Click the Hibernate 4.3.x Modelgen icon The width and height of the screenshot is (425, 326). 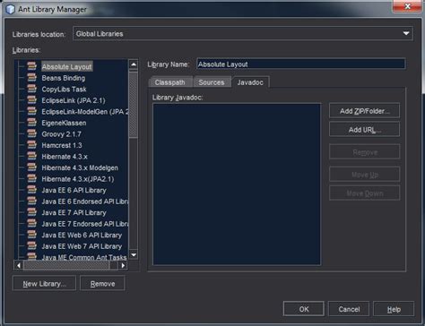31,167
